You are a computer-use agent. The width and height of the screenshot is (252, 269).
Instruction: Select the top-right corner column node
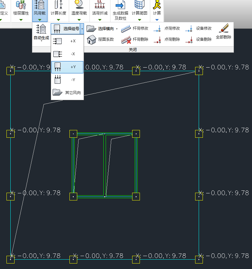point(199,71)
